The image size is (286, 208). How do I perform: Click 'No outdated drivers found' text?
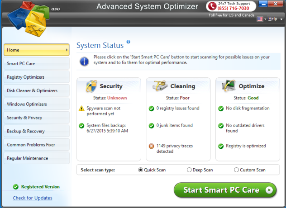pos(245,128)
